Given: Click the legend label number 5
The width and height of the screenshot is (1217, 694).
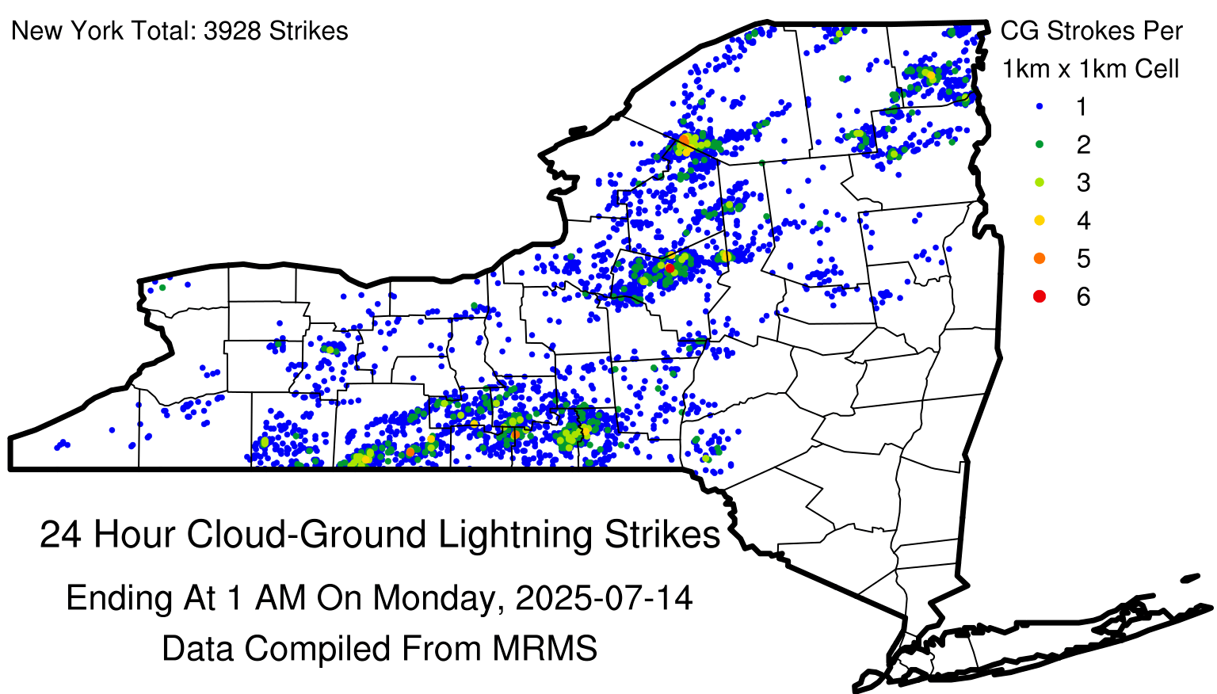Looking at the screenshot, I should [1083, 259].
